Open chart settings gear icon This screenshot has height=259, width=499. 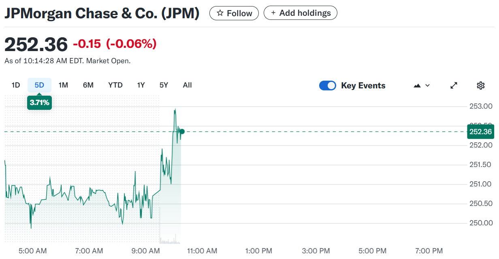(x=481, y=86)
